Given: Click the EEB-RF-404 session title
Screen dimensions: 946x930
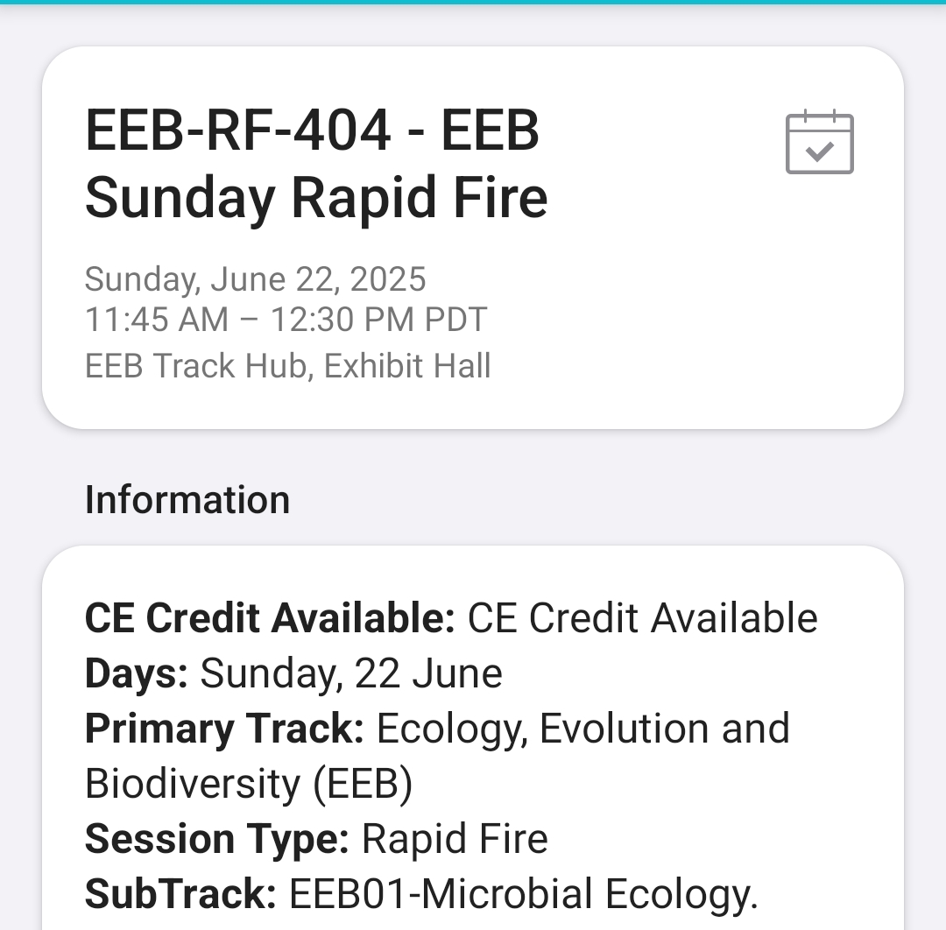Looking at the screenshot, I should click(x=312, y=131).
